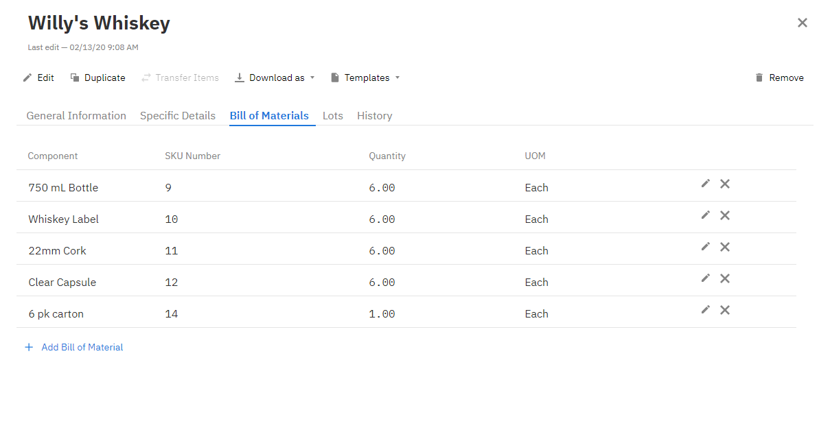
Task: Go to the Lots tab
Action: click(333, 116)
